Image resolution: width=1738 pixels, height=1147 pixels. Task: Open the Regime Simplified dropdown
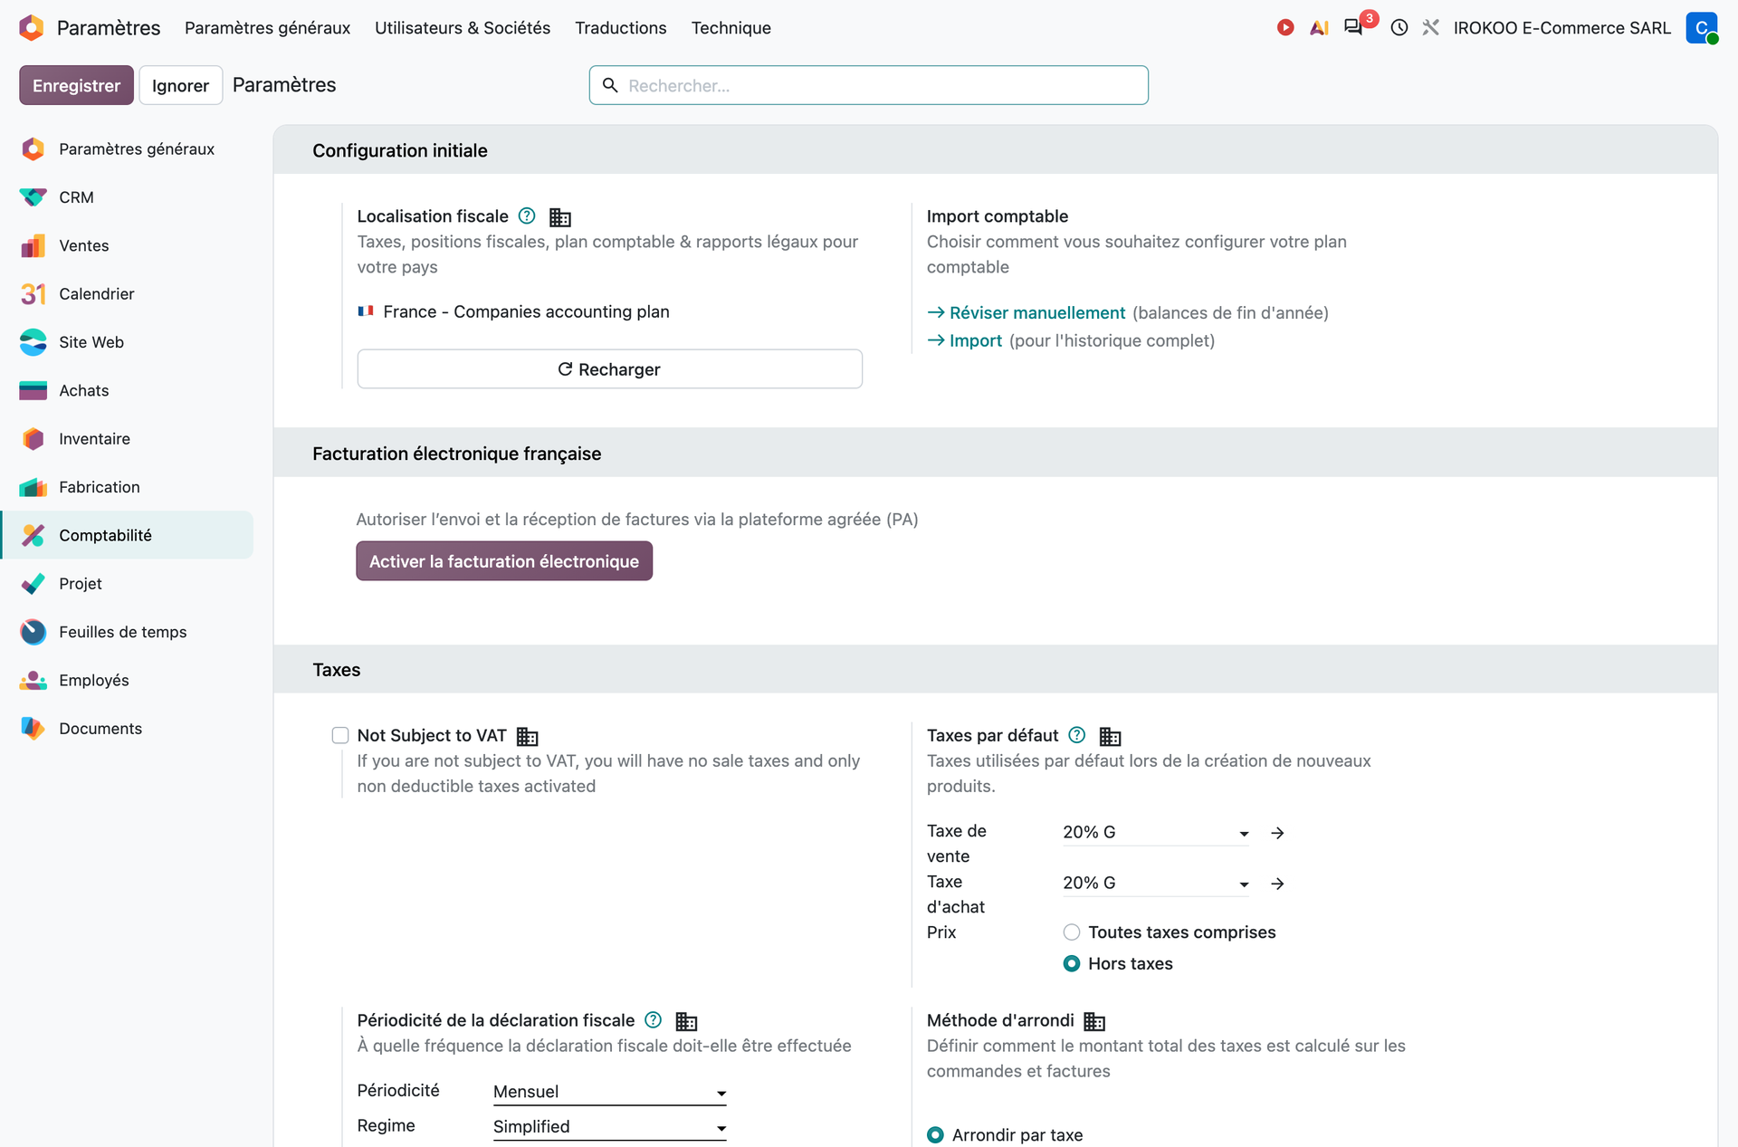[x=610, y=1127]
